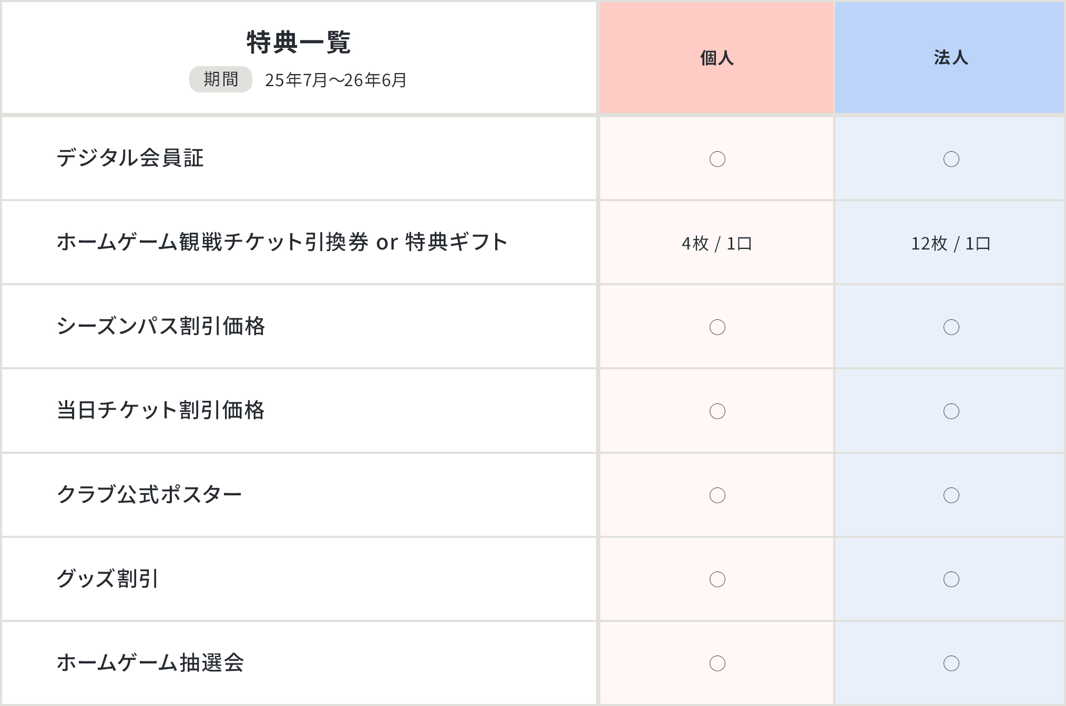Click the 法人 column header

(x=950, y=58)
